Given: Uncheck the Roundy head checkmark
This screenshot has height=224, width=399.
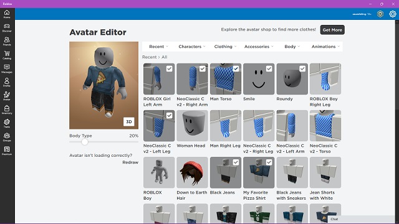Looking at the screenshot, I should coord(302,68).
